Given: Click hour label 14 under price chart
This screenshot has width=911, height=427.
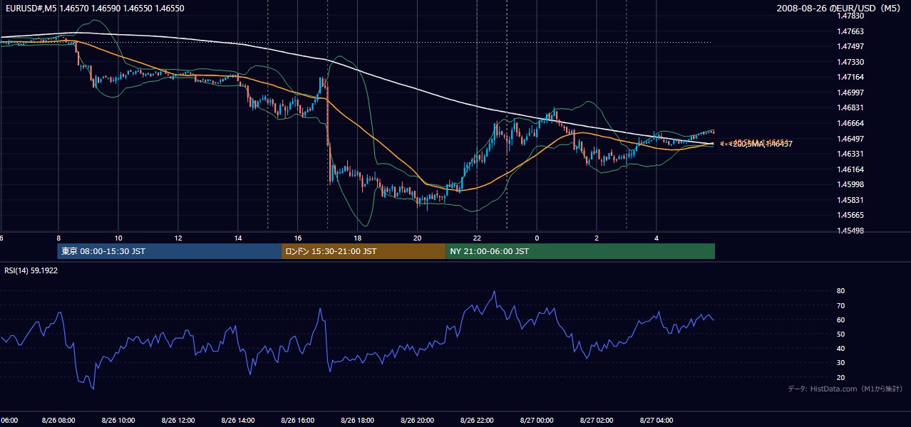Looking at the screenshot, I should (x=238, y=238).
